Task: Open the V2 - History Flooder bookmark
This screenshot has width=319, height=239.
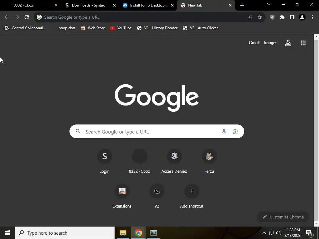Action: (x=157, y=28)
